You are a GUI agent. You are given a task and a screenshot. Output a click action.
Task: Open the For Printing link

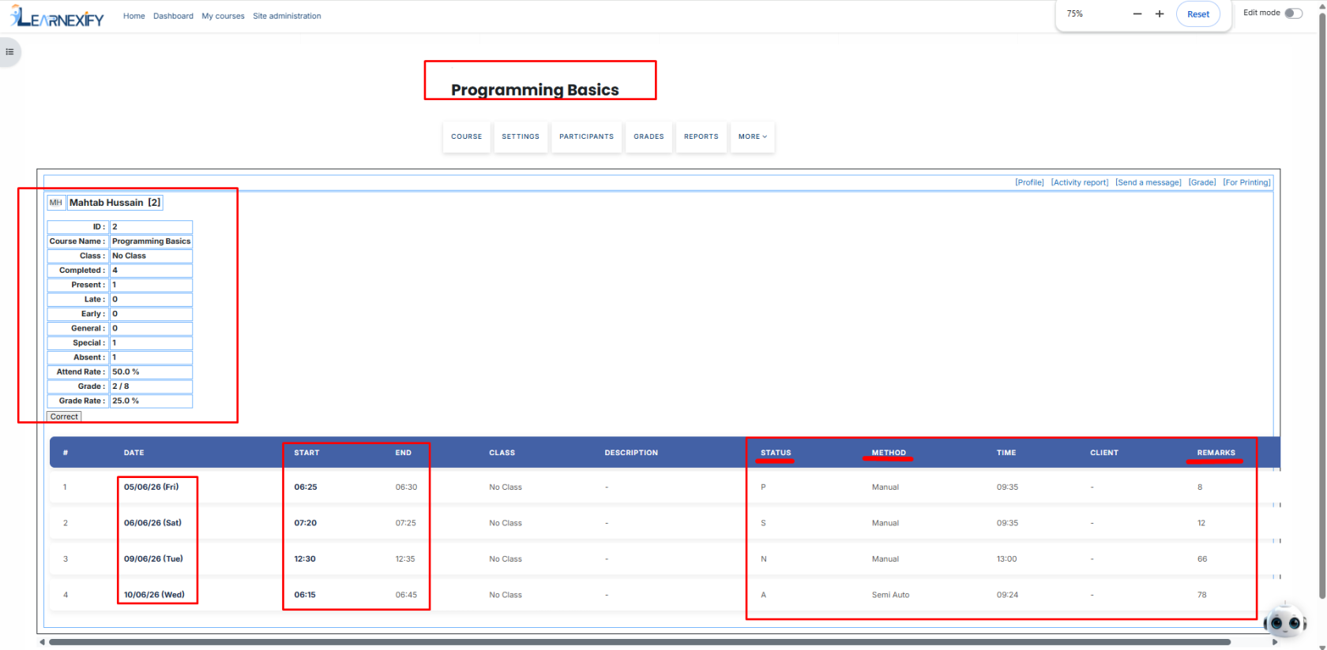click(x=1246, y=182)
